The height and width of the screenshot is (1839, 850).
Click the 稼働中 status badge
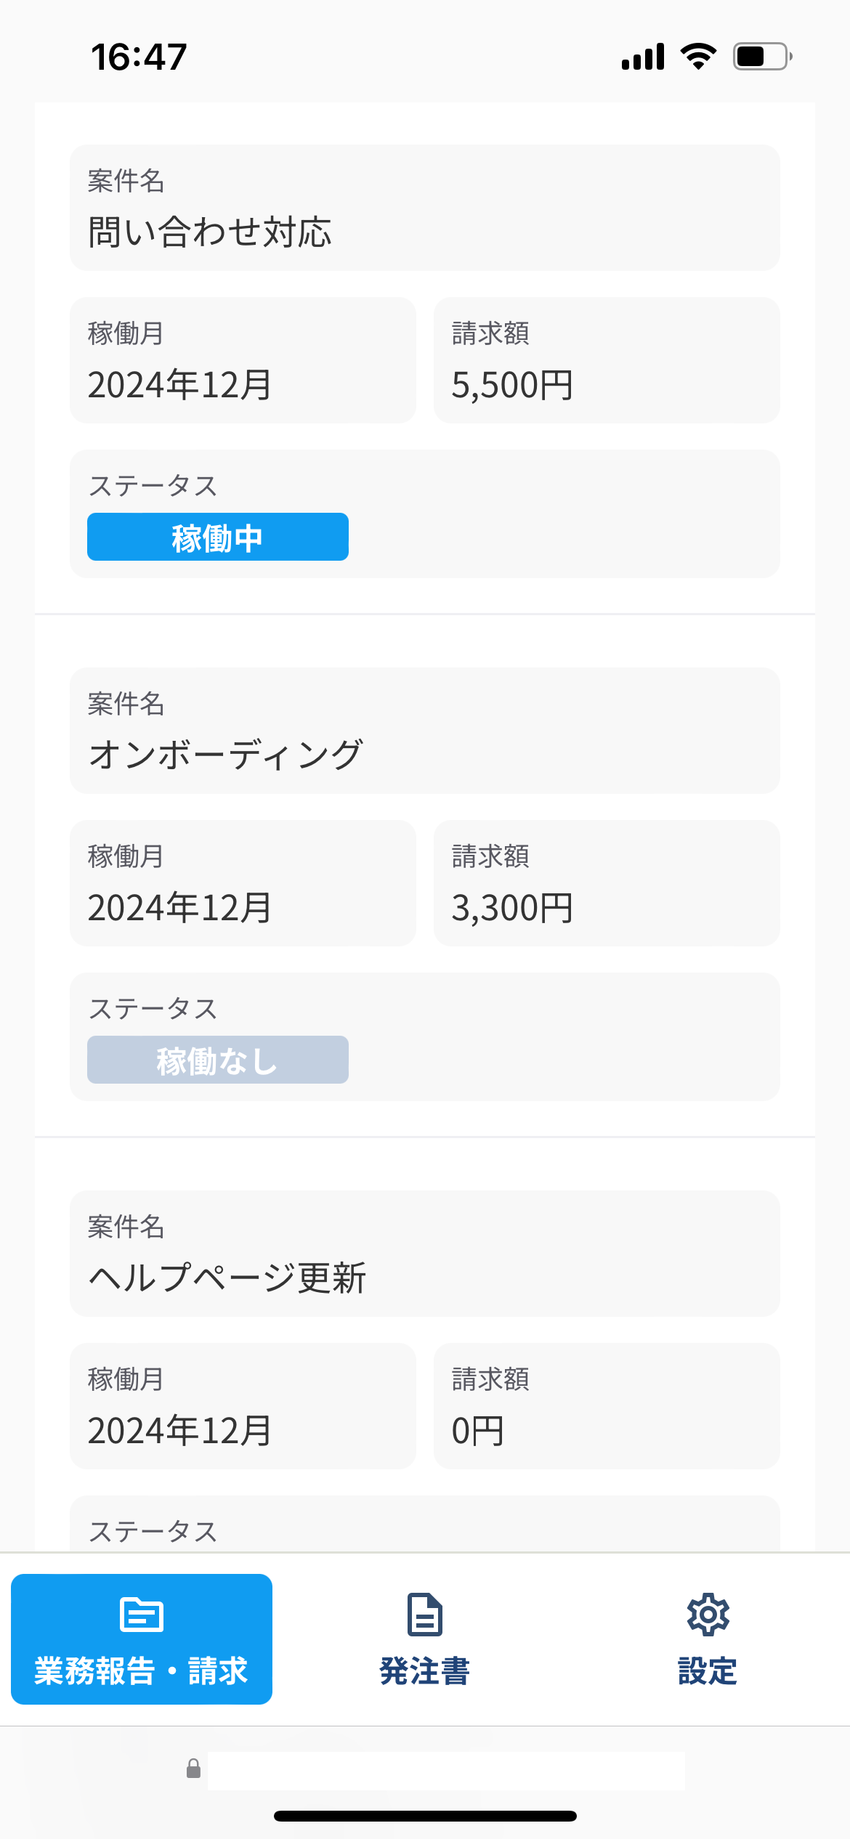[218, 537]
